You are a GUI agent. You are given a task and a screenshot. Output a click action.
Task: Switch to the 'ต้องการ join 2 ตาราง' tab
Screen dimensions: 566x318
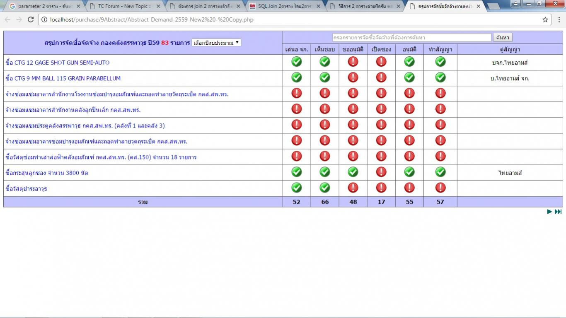(205, 6)
